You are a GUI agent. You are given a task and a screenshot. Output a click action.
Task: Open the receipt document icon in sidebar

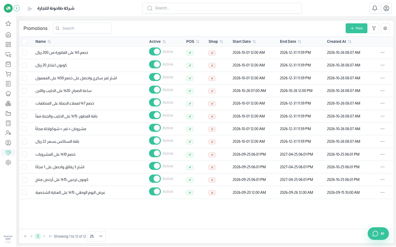[x=8, y=84]
